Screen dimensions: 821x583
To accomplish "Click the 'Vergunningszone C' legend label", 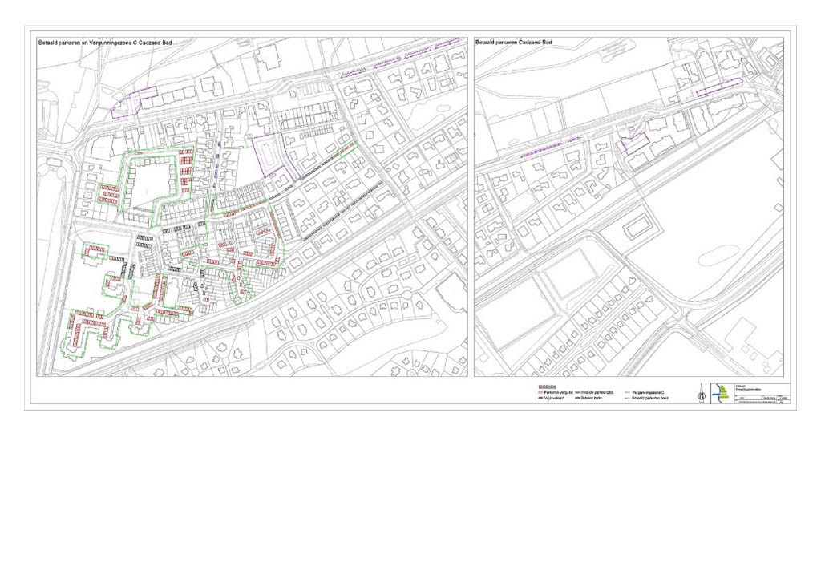I will [x=649, y=392].
